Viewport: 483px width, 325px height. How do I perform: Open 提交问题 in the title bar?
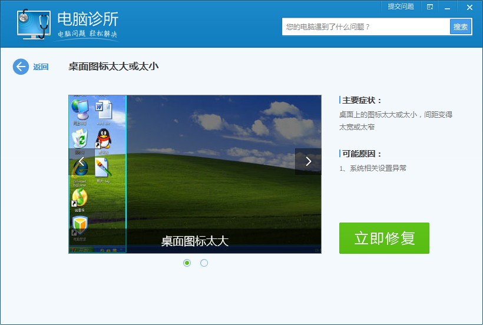tap(401, 6)
